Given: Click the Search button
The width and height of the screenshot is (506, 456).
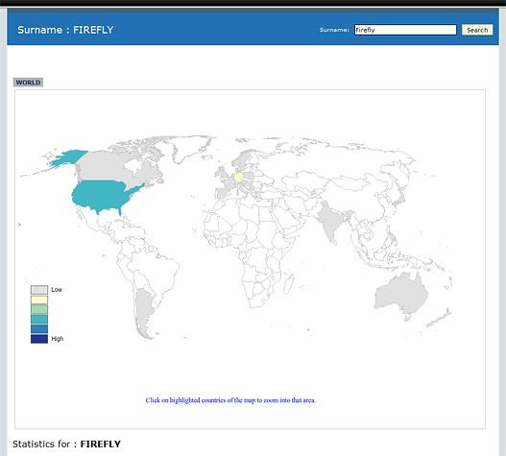Looking at the screenshot, I should (477, 30).
